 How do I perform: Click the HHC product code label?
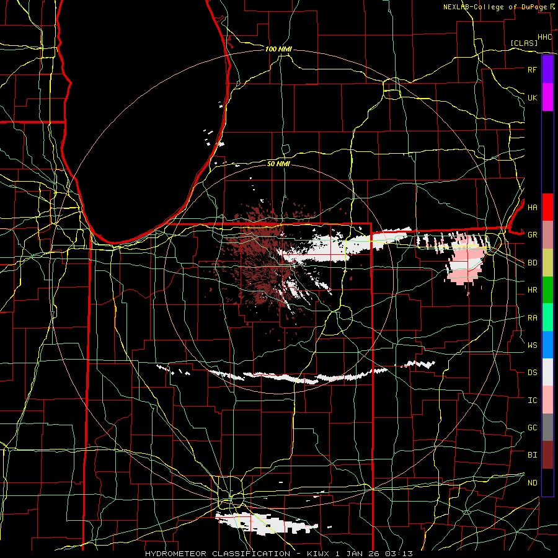(544, 37)
